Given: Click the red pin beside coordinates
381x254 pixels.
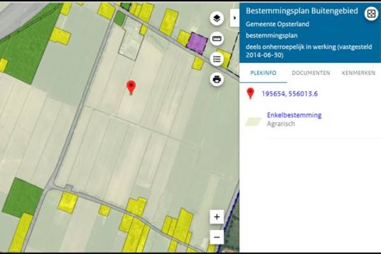Looking at the screenshot, I should 251,93.
